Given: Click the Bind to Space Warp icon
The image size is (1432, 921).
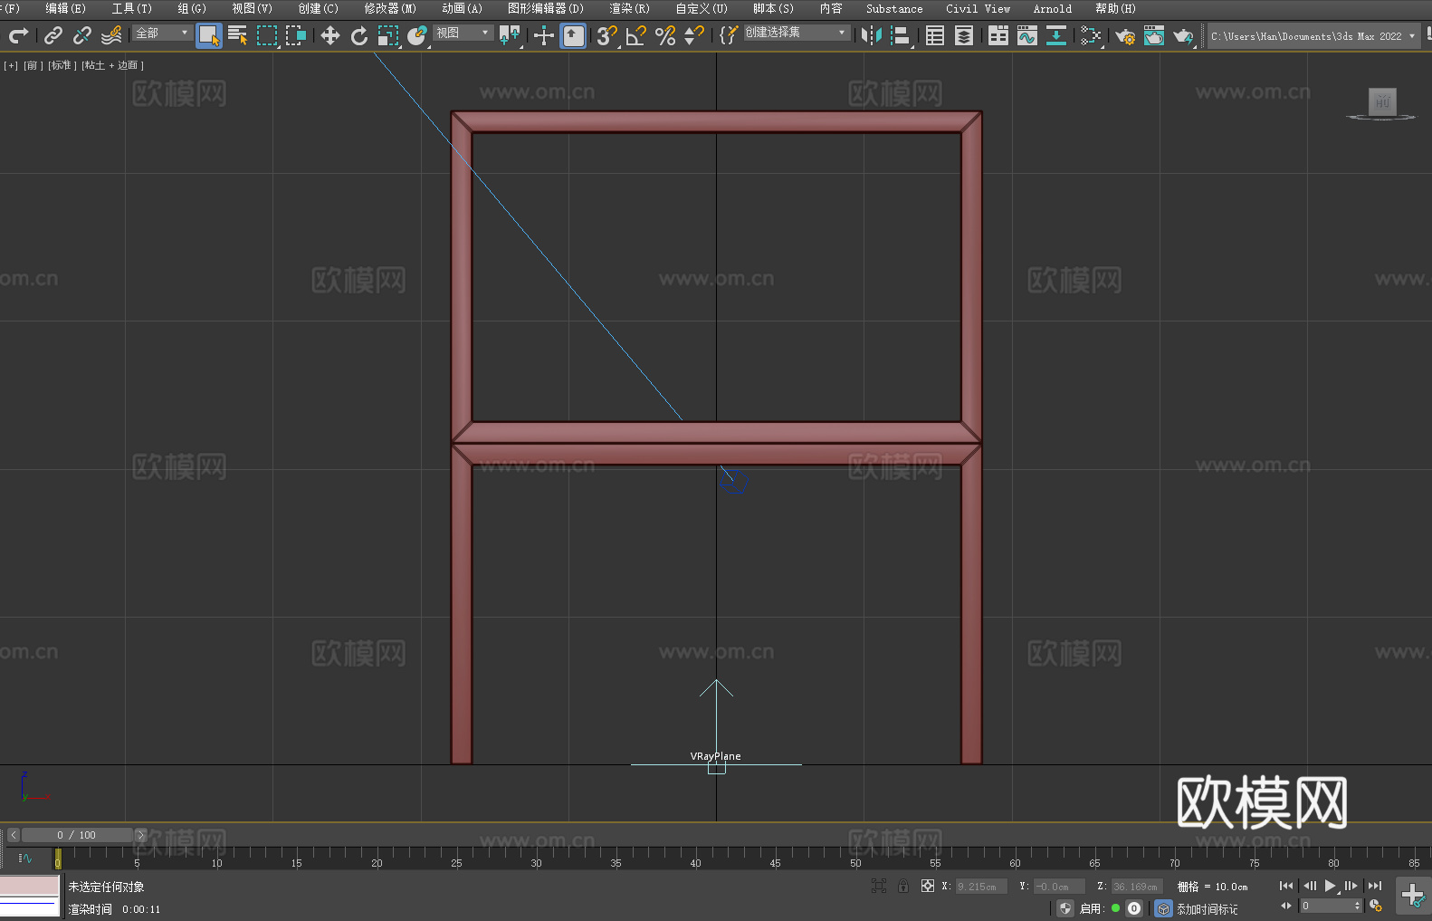Looking at the screenshot, I should [x=111, y=35].
